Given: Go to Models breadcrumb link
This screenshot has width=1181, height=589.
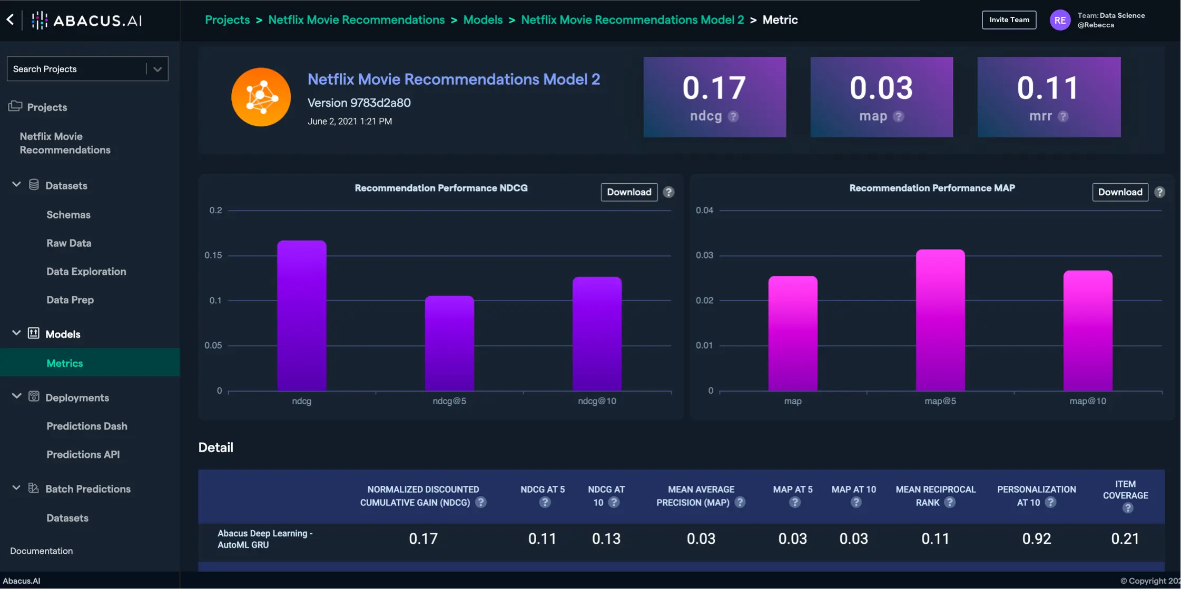Looking at the screenshot, I should click(x=483, y=20).
